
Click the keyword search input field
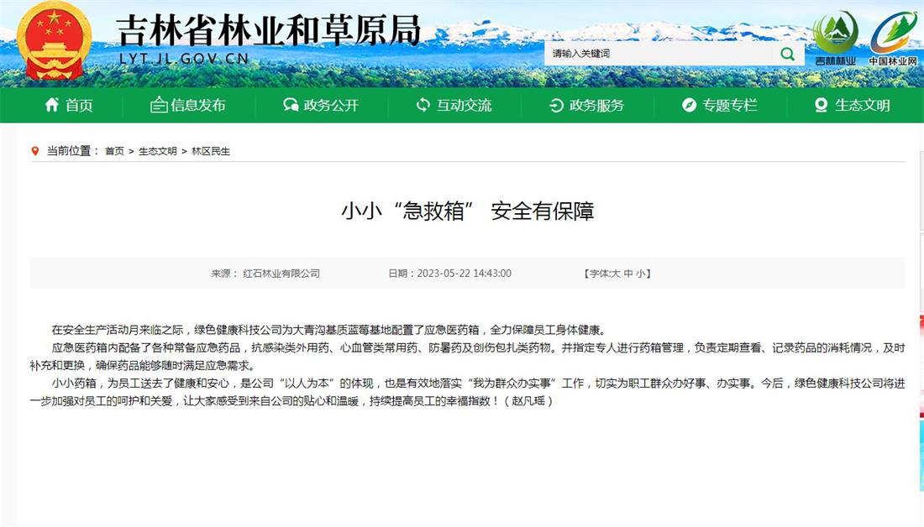[x=658, y=54]
